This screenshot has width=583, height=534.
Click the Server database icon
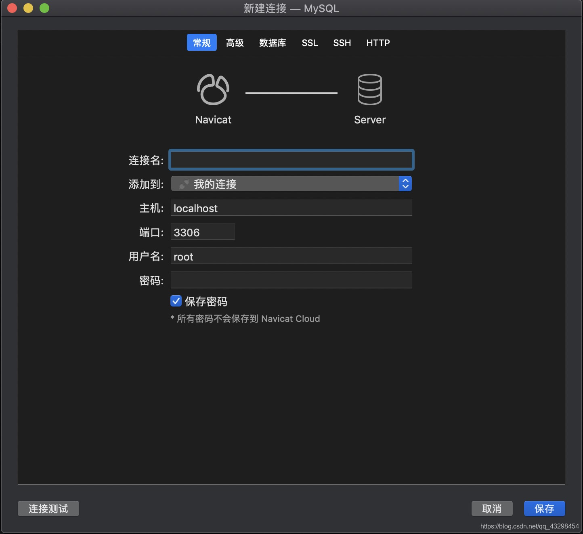(x=369, y=90)
